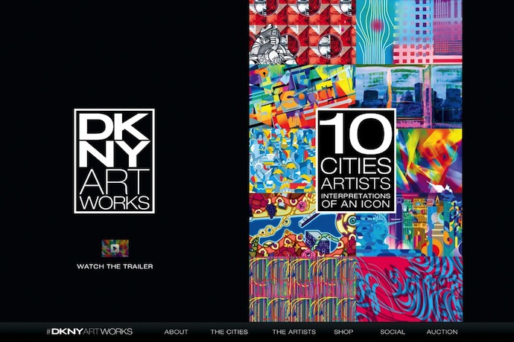Open THE ARTISTS menu item

point(294,332)
